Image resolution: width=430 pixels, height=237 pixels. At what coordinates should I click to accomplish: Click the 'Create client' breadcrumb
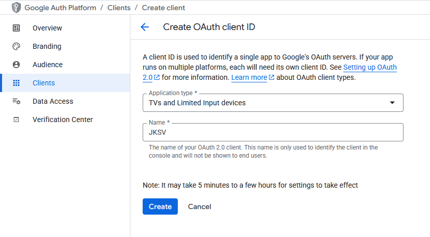pos(163,8)
